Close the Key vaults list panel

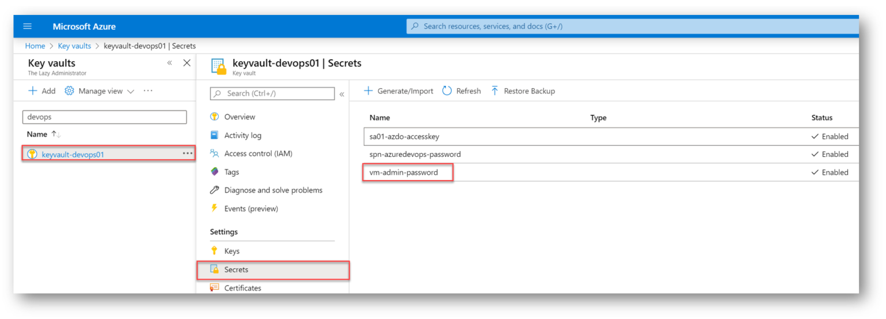187,63
